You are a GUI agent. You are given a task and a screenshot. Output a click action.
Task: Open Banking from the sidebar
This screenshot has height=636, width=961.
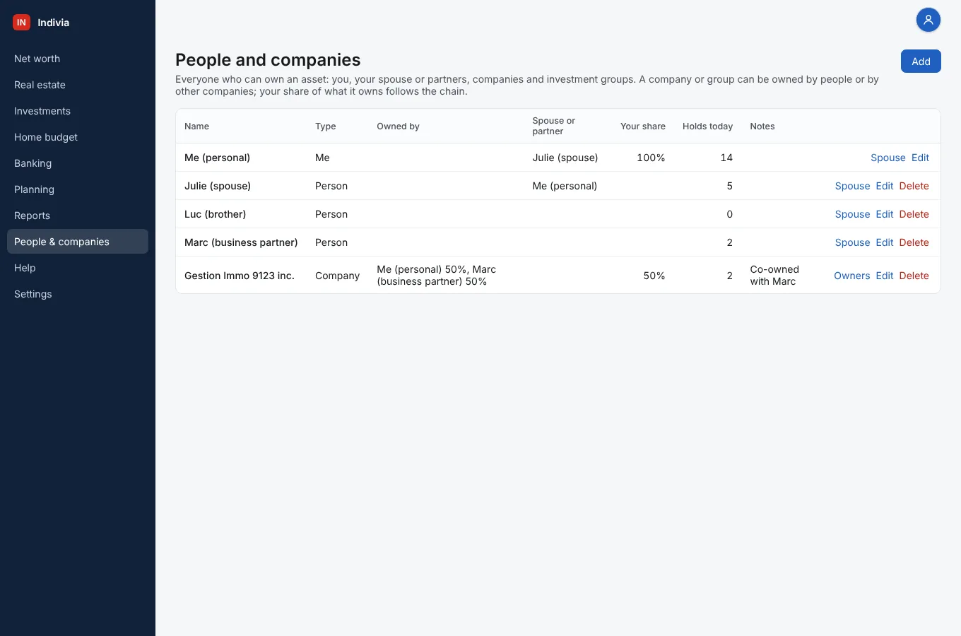[x=78, y=163]
